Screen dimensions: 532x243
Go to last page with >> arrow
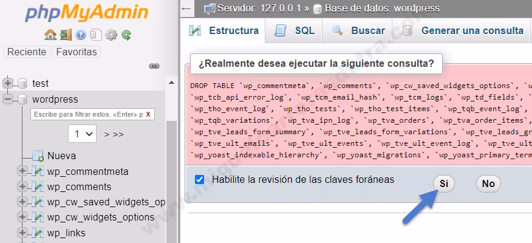(x=118, y=134)
